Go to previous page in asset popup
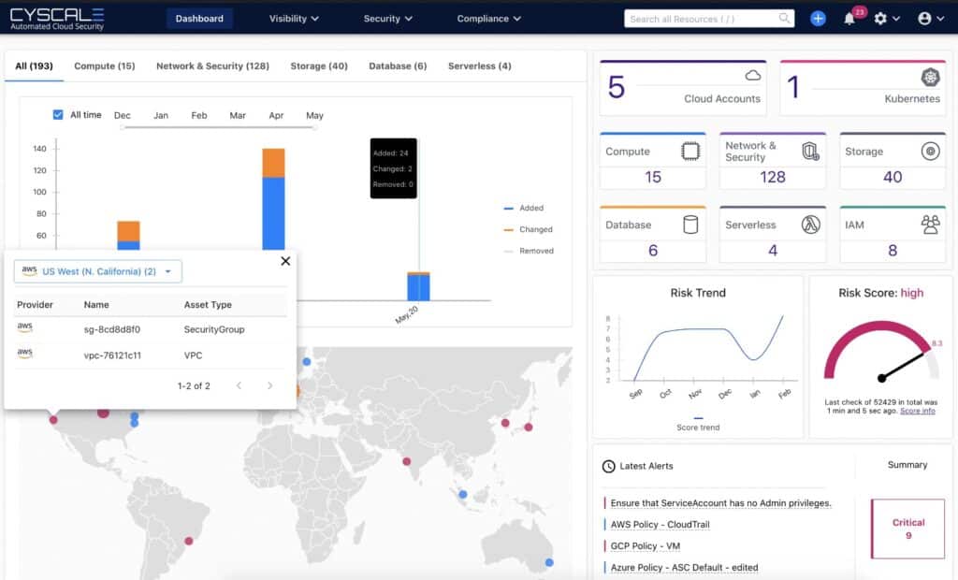Viewport: 958px width, 580px height. coord(239,385)
